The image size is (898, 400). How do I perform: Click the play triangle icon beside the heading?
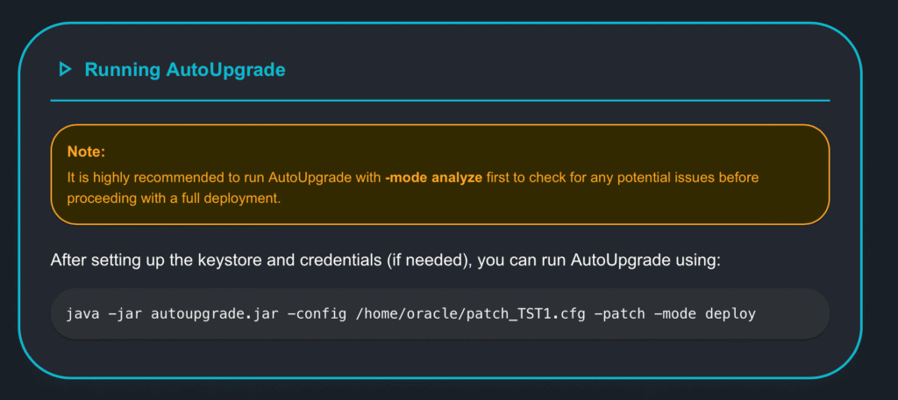pos(64,69)
